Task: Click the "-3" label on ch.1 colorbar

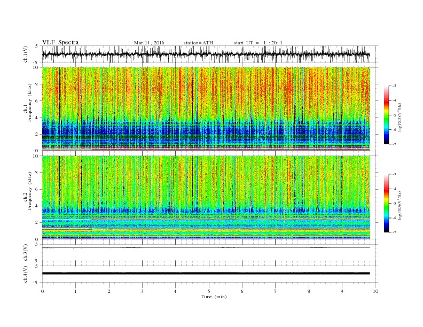Action: coord(394,86)
